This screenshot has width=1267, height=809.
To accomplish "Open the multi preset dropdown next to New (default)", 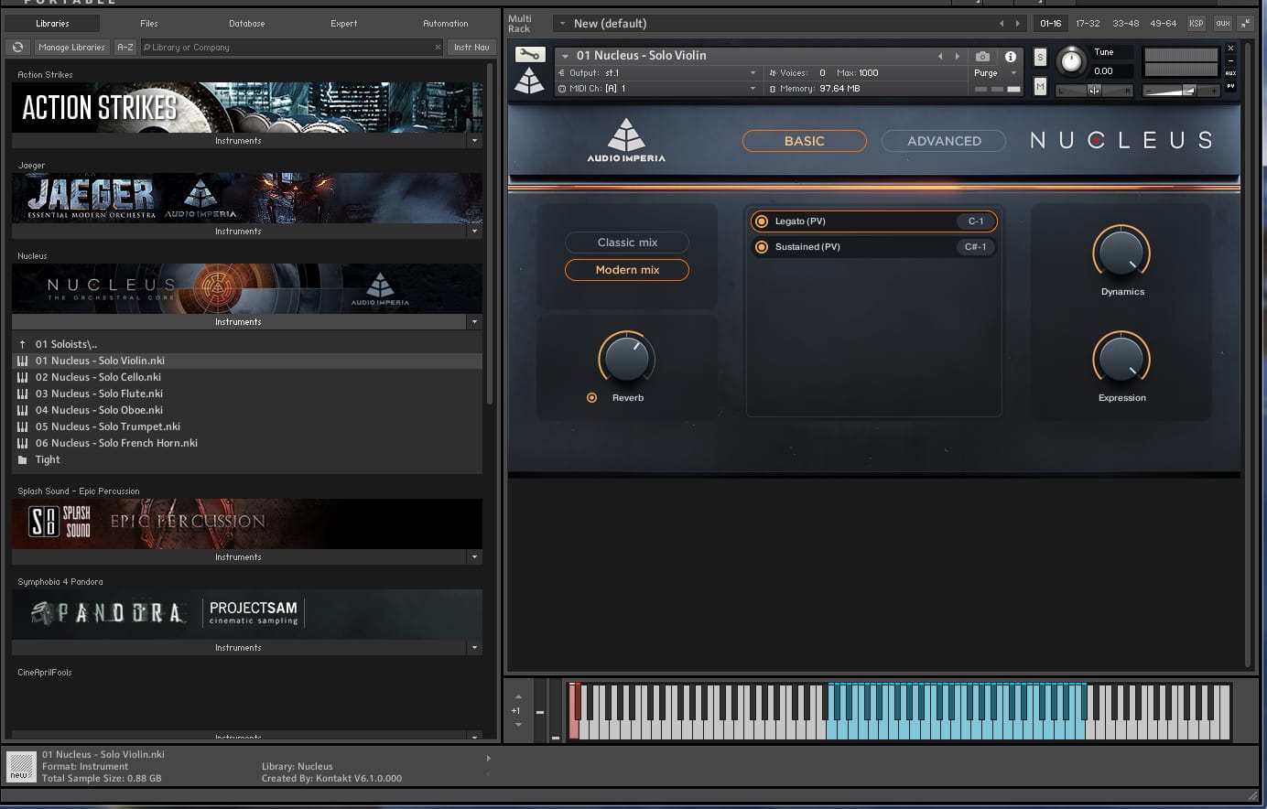I will (562, 23).
